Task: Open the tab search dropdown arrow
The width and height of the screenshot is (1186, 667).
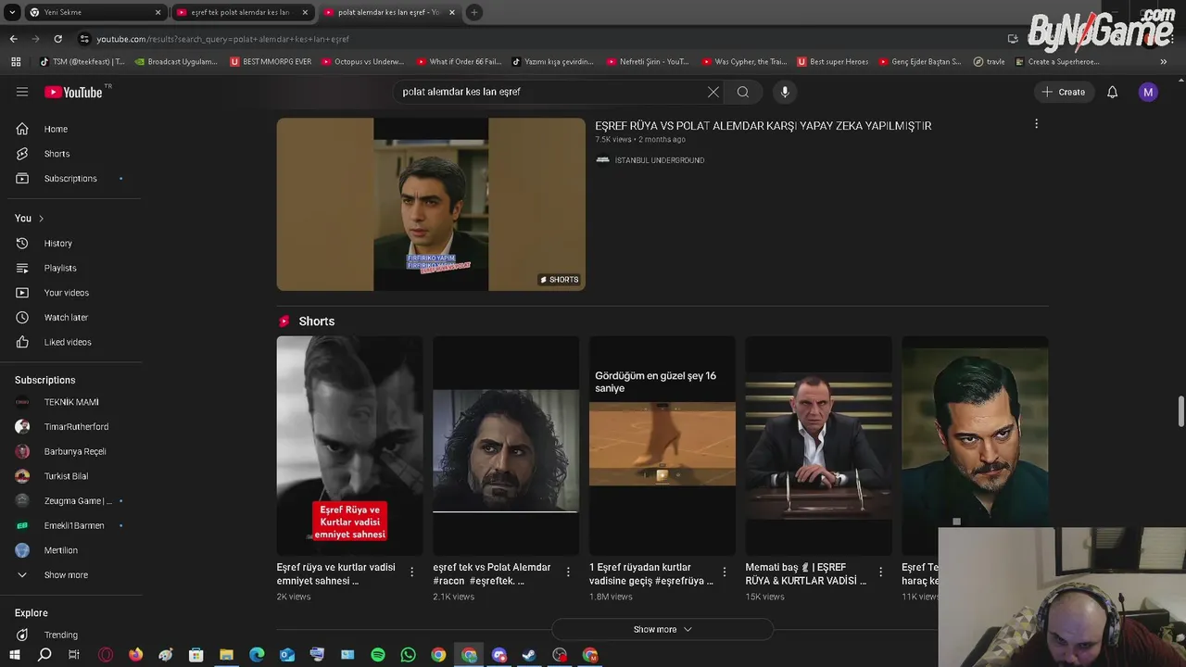Action: point(12,12)
